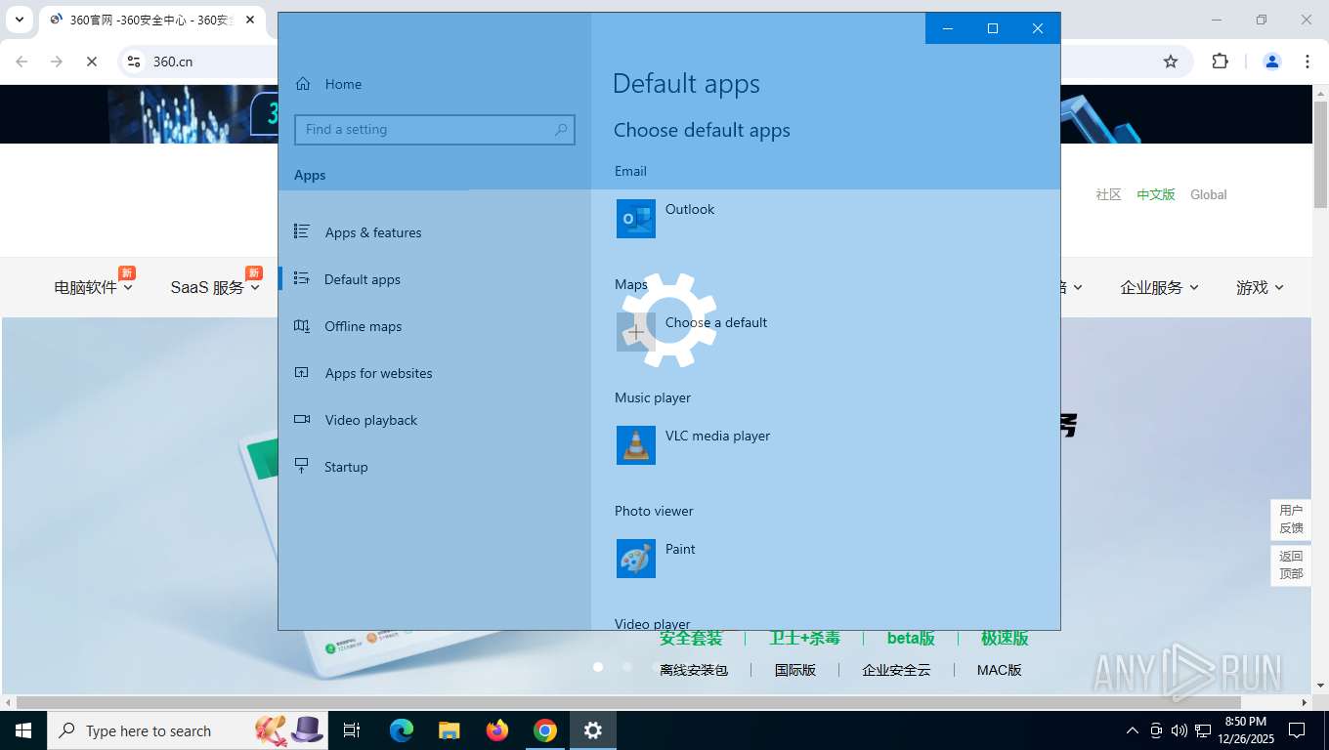Expand SaaS 服务 menu on 360 site
The width and height of the screenshot is (1329, 750).
pyautogui.click(x=215, y=287)
